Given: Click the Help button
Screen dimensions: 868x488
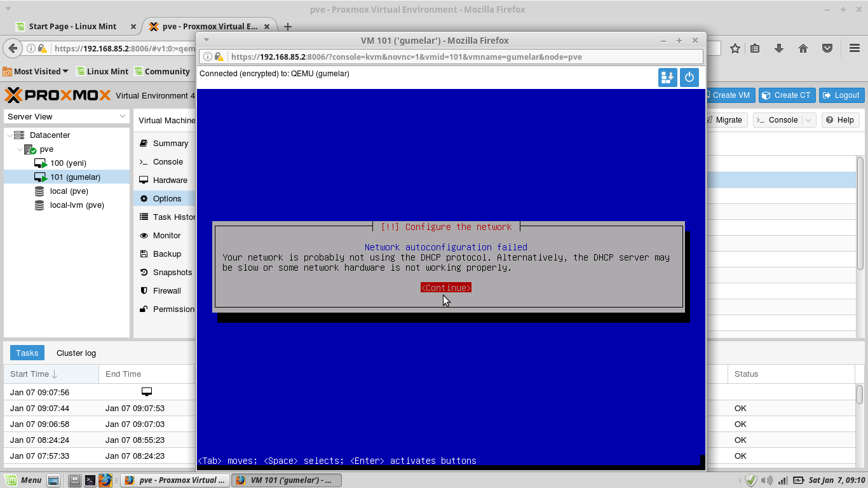Looking at the screenshot, I should (x=840, y=120).
